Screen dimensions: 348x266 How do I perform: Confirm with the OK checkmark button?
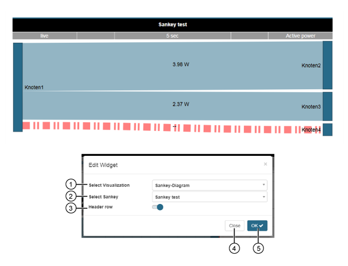click(257, 226)
